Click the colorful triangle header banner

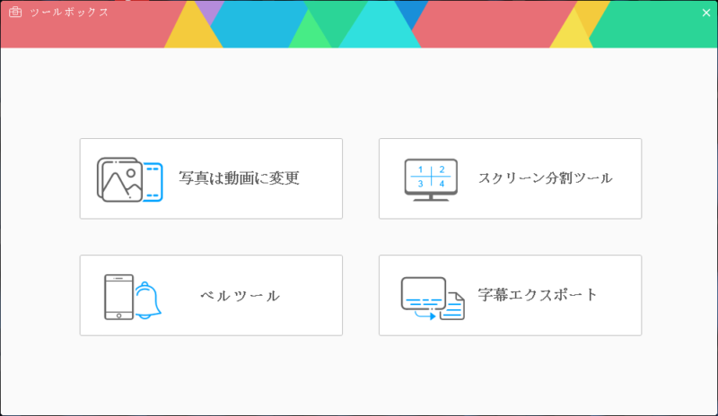click(359, 24)
